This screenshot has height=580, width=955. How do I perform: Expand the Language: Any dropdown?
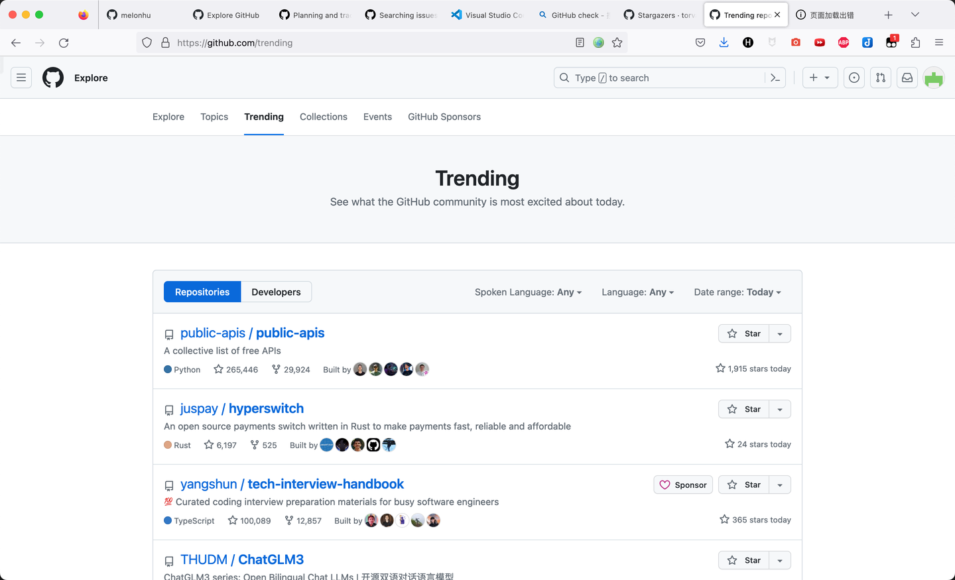tap(637, 292)
